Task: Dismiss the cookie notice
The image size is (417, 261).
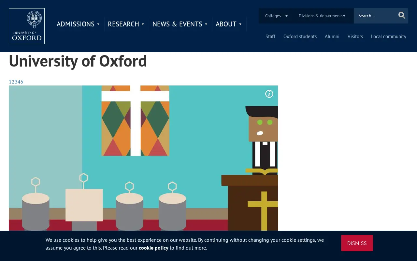Action: (x=357, y=243)
